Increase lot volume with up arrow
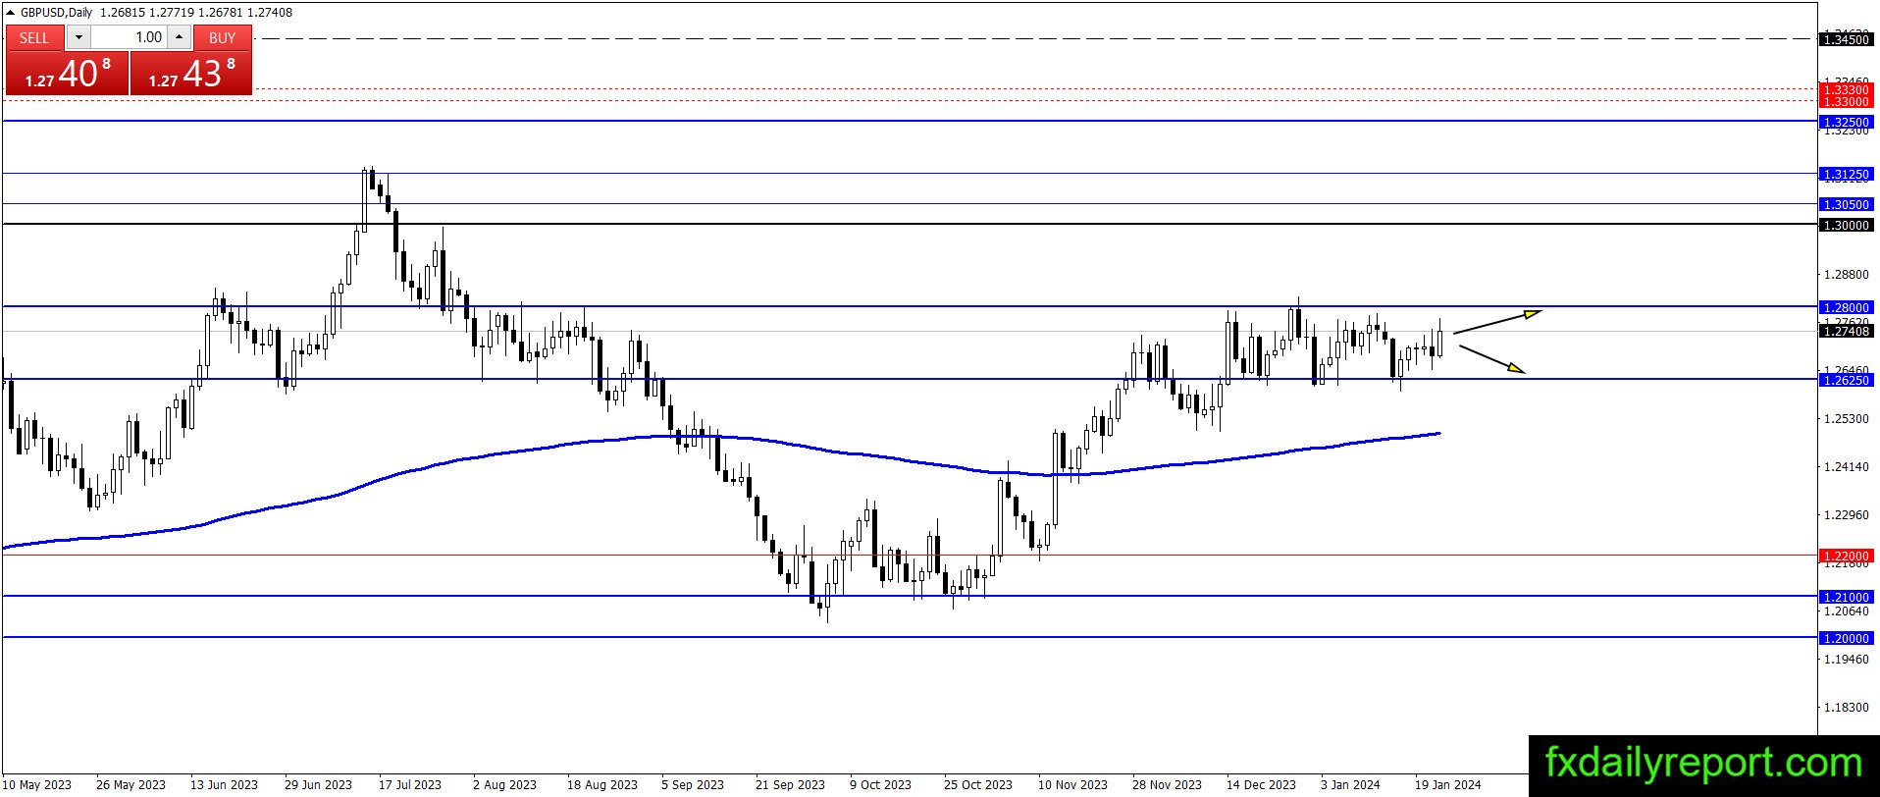The height and width of the screenshot is (797, 1880). pos(179,37)
